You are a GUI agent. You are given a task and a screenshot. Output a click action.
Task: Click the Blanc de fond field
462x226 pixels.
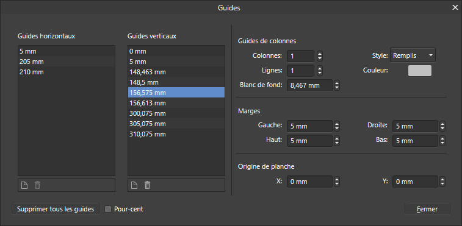click(309, 86)
